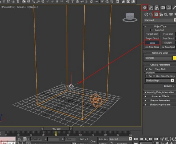Click the Exclude... button
Viewport: 176px width, 144px height.
(x=169, y=86)
